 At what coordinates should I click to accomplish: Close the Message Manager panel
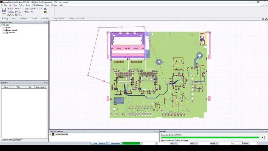(x=157, y=132)
